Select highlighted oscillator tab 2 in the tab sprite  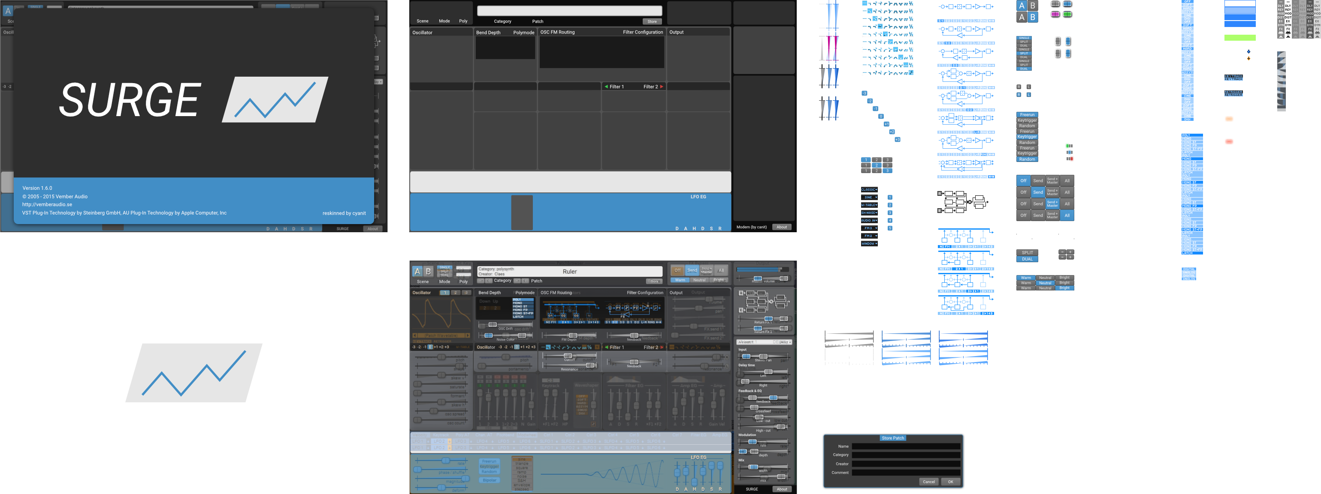[877, 165]
